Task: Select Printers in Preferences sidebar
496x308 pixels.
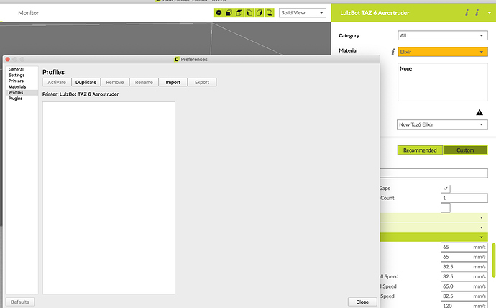Action: [16, 81]
